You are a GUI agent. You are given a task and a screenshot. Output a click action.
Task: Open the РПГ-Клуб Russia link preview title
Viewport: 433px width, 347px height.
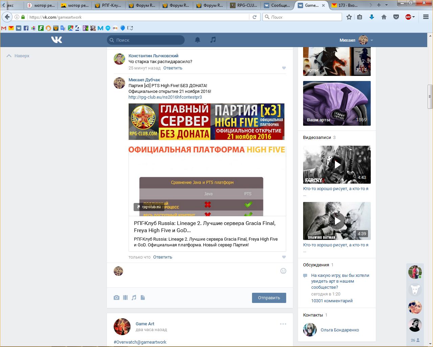tap(205, 227)
